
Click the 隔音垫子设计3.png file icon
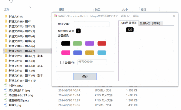pos(6,95)
